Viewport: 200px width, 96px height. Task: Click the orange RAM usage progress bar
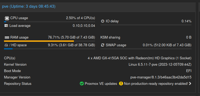[50, 41]
